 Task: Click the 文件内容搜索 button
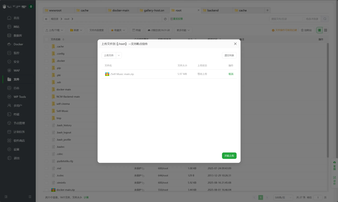click(97, 30)
